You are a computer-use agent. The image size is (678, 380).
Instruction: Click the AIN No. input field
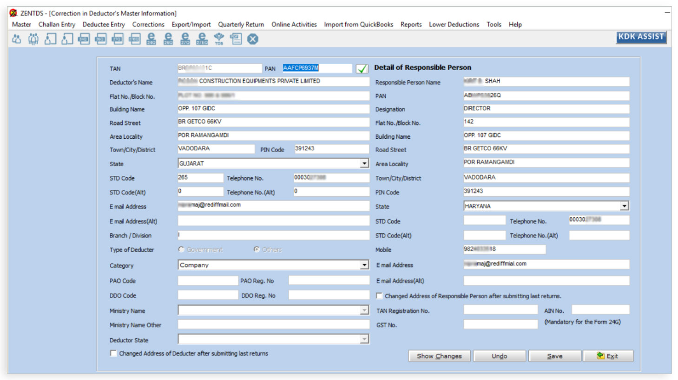[x=600, y=310]
